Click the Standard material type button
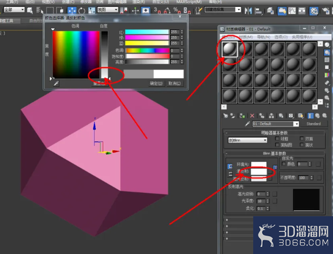Image resolution: width=333 pixels, height=254 pixels. (313, 124)
